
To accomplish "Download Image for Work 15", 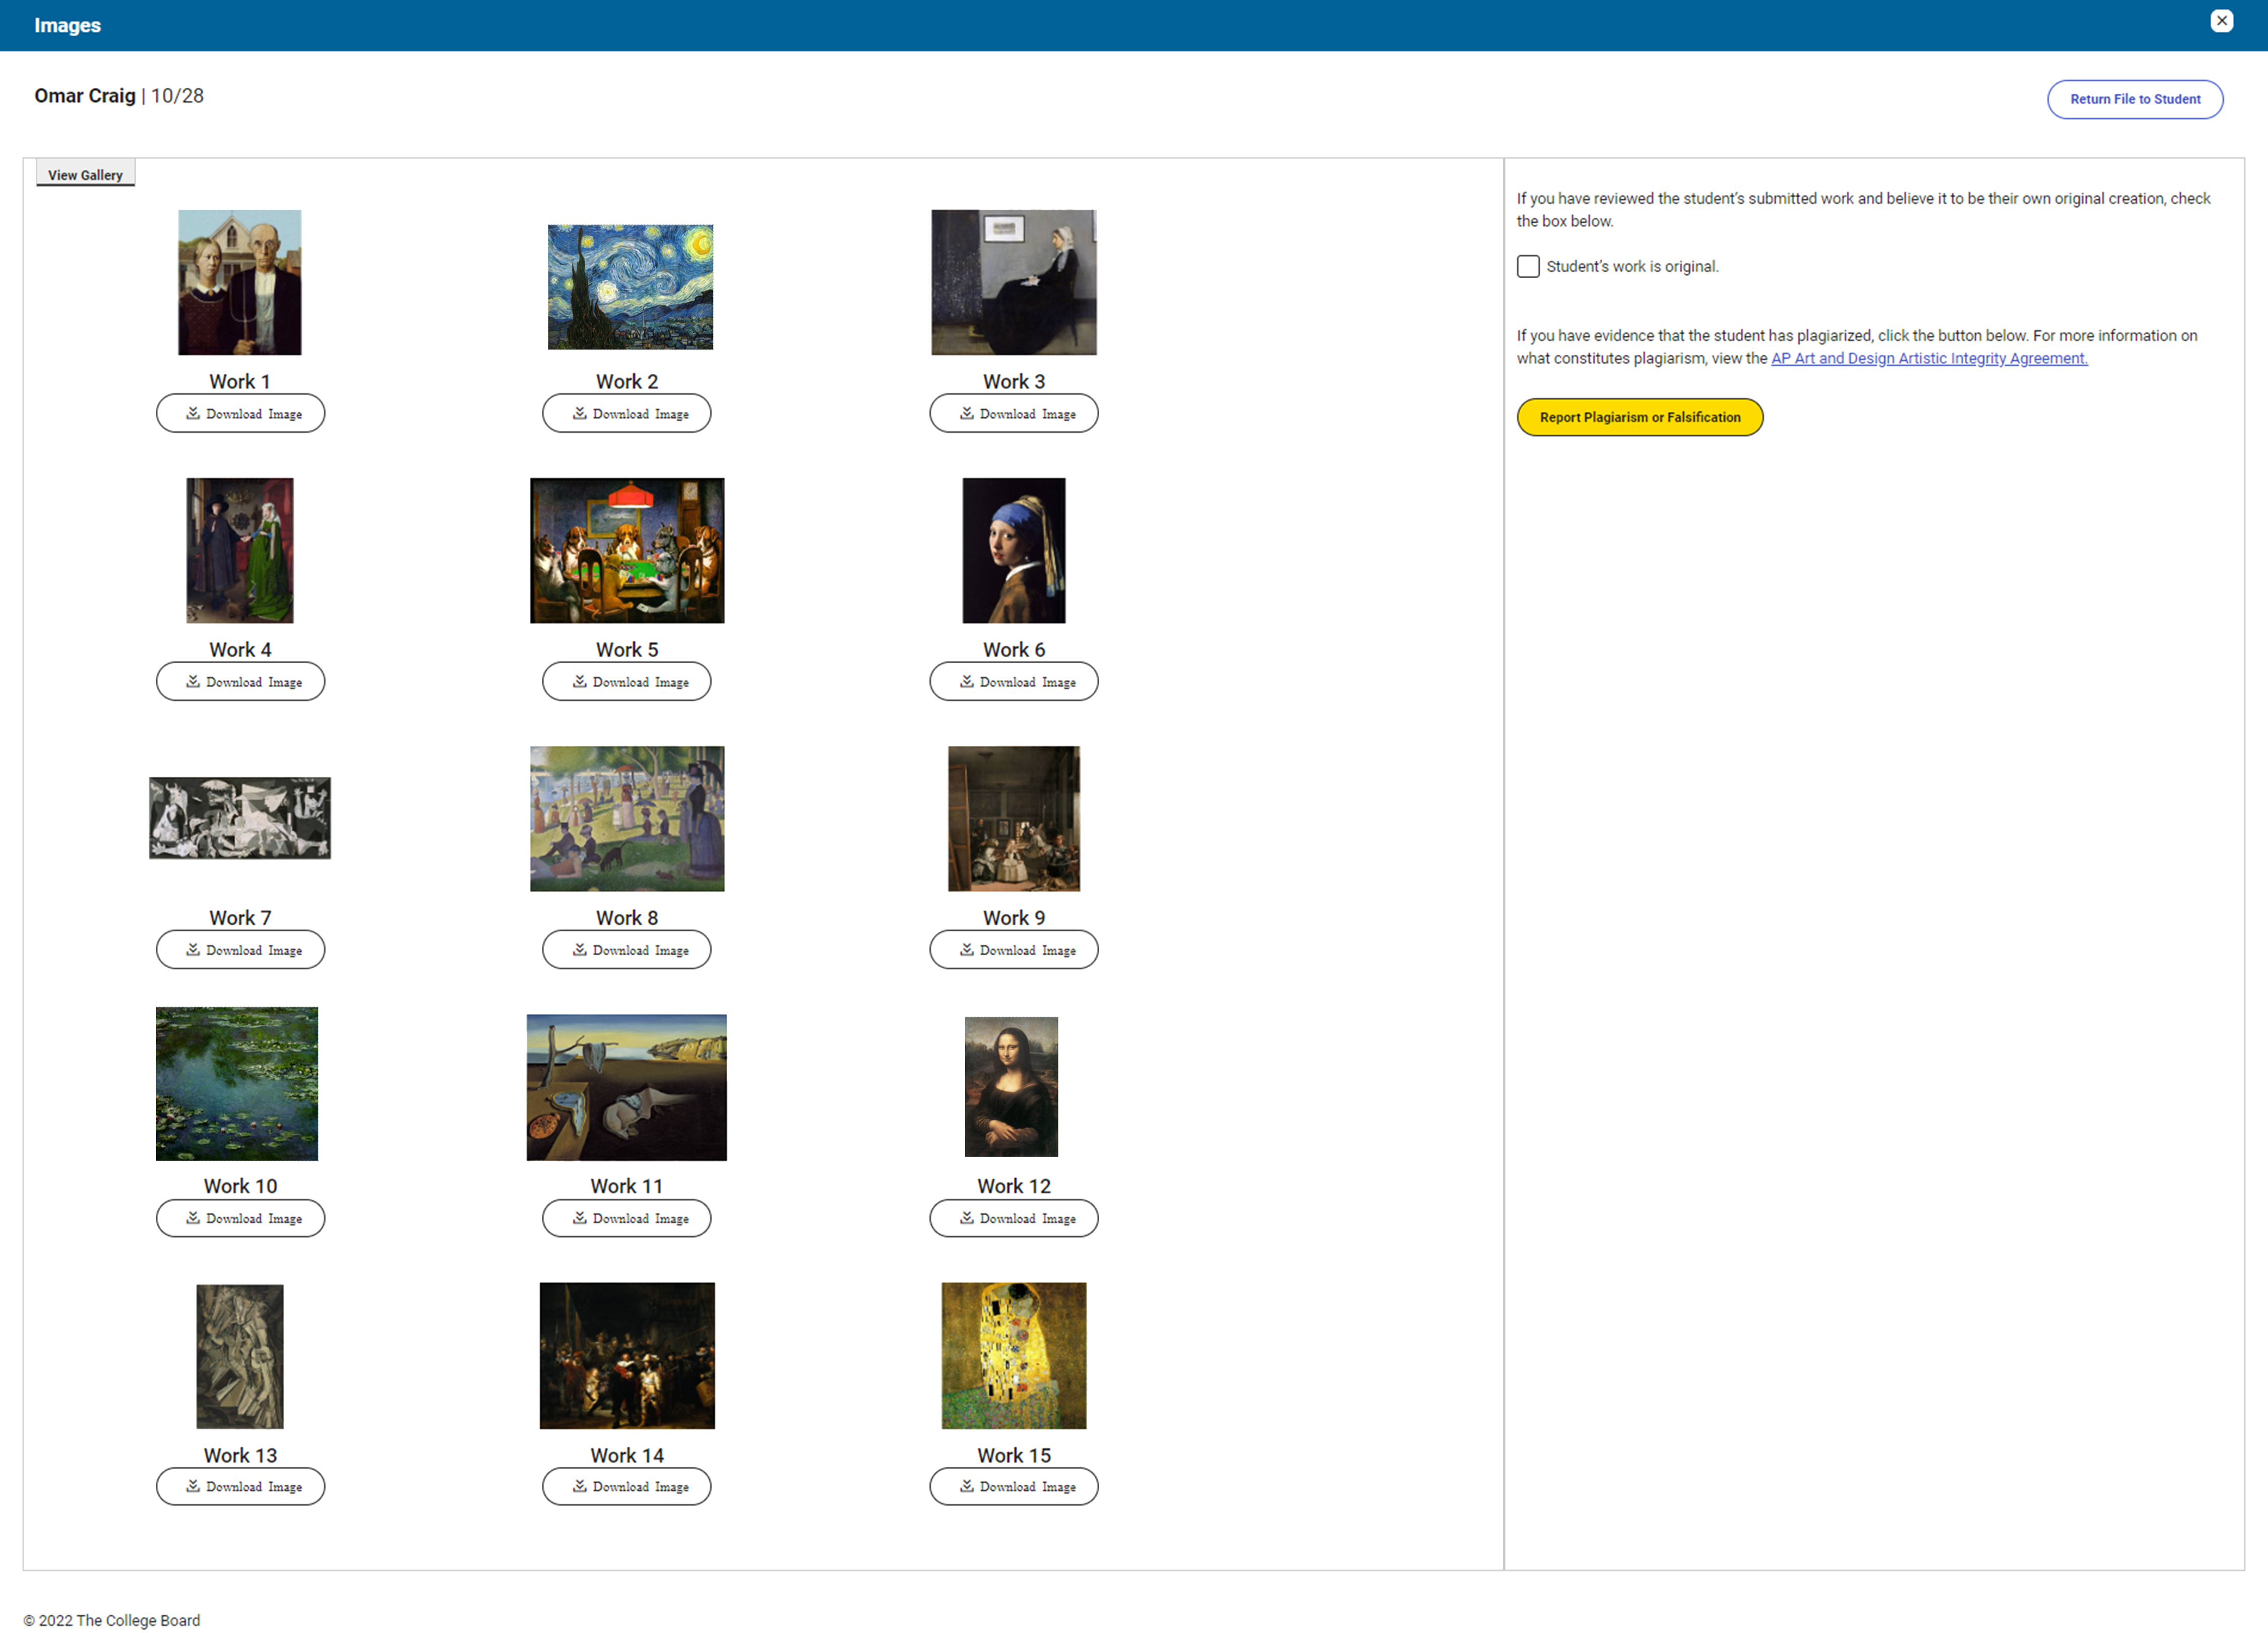I will click(x=1013, y=1486).
